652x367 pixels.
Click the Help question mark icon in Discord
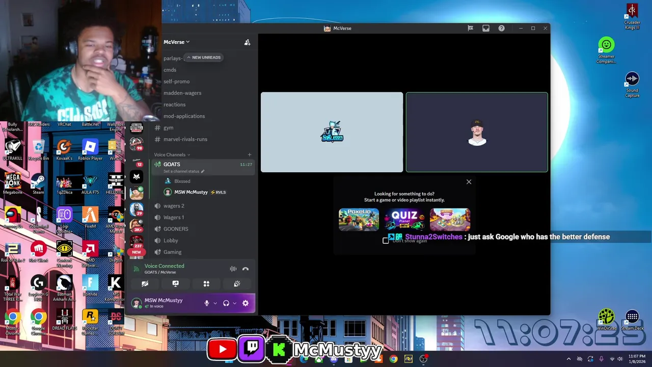pyautogui.click(x=501, y=28)
